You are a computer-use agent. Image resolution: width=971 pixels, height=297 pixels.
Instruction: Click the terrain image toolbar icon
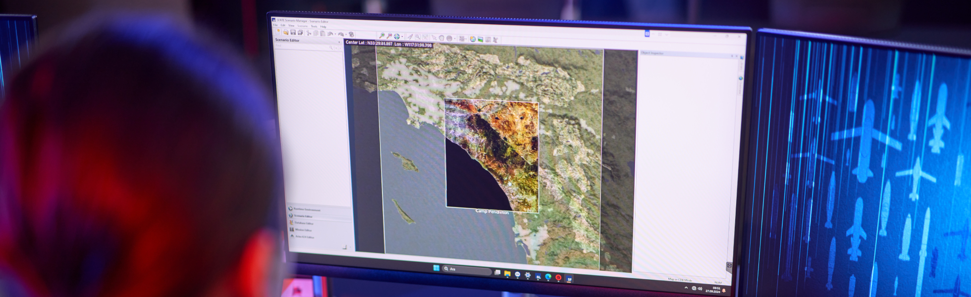click(480, 39)
